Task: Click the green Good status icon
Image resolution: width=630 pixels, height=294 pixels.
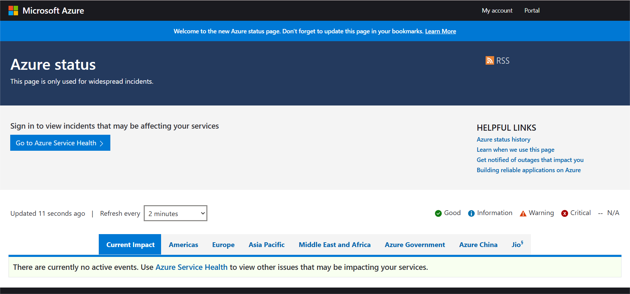Action: coord(438,213)
